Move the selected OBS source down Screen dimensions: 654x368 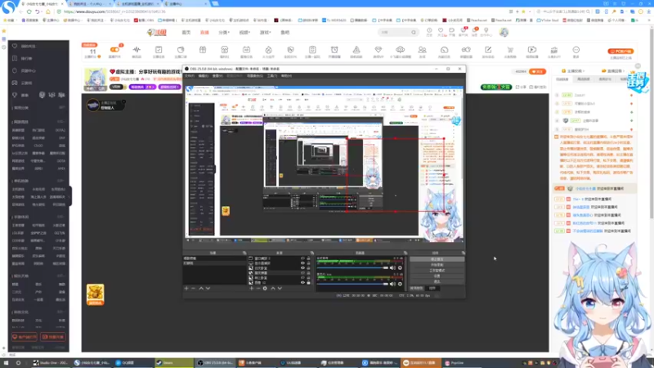(x=280, y=289)
